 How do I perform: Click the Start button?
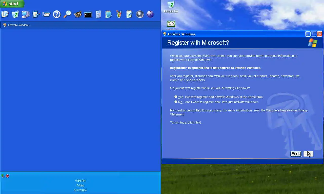point(12,4)
